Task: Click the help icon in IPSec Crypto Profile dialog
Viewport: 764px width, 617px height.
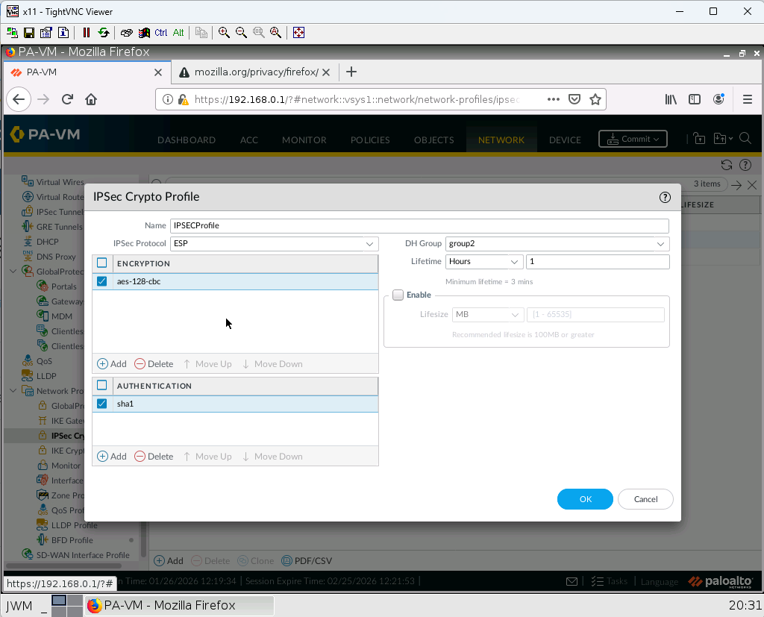Action: point(665,198)
